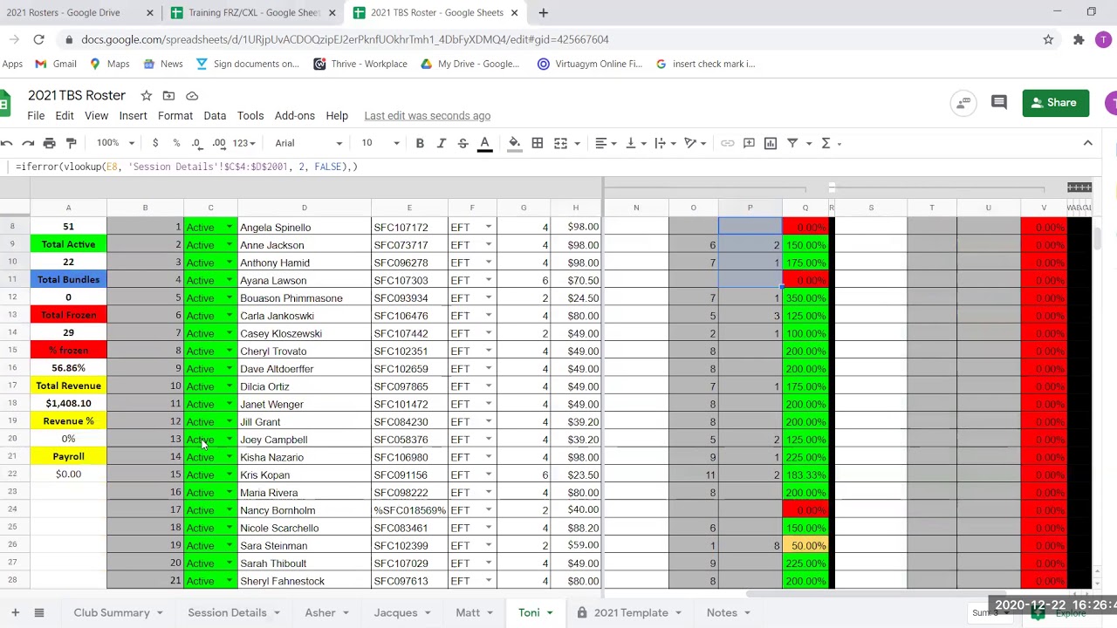This screenshot has height=628, width=1117.
Task: Open the last edit history link
Action: point(428,116)
